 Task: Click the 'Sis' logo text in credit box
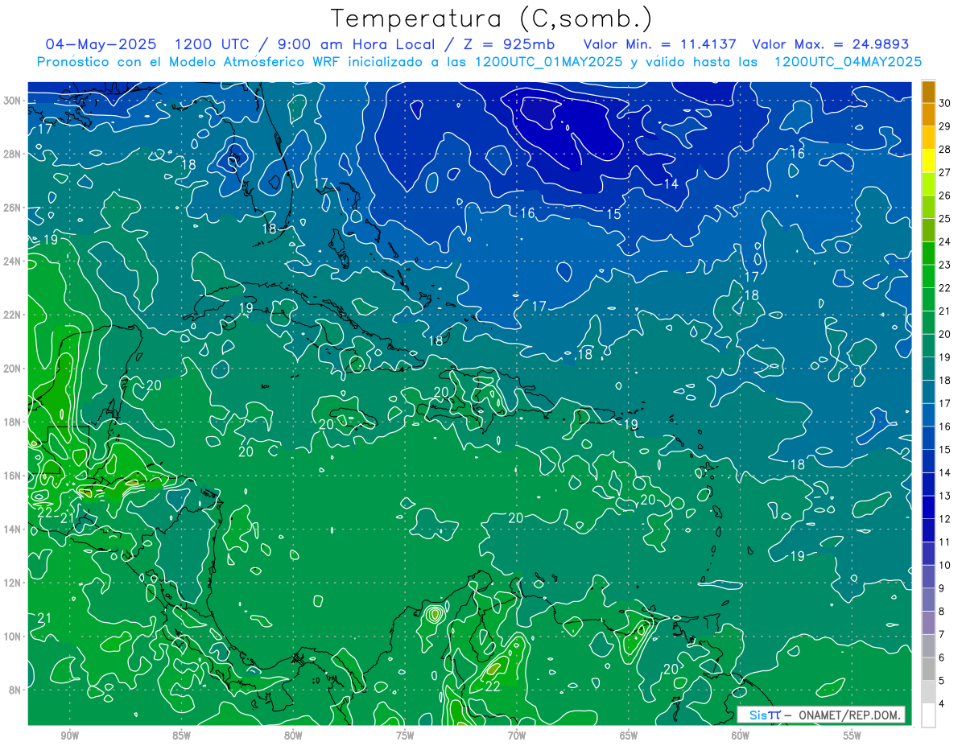[x=758, y=715]
